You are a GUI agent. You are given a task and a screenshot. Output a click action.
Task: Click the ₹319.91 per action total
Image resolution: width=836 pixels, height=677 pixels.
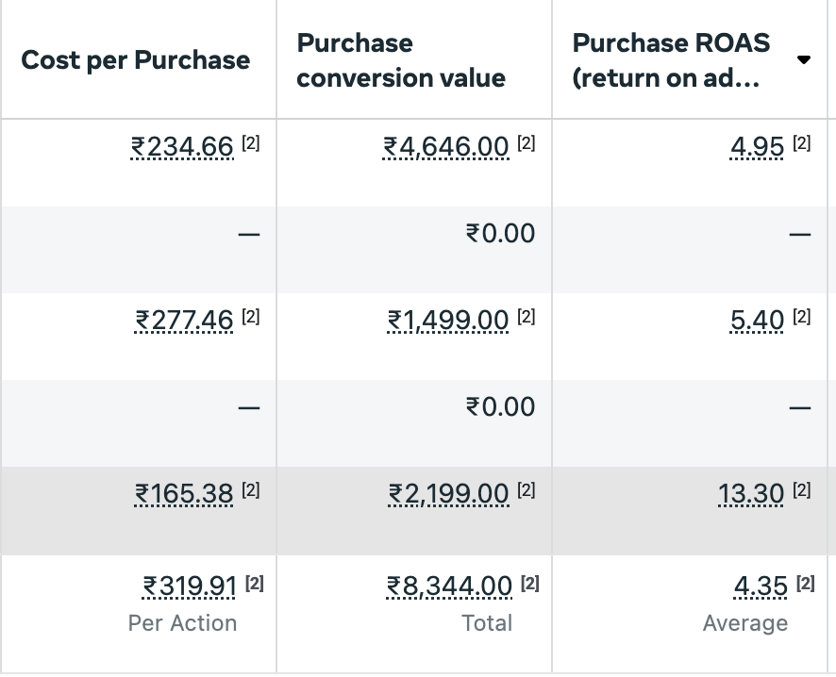(x=189, y=586)
